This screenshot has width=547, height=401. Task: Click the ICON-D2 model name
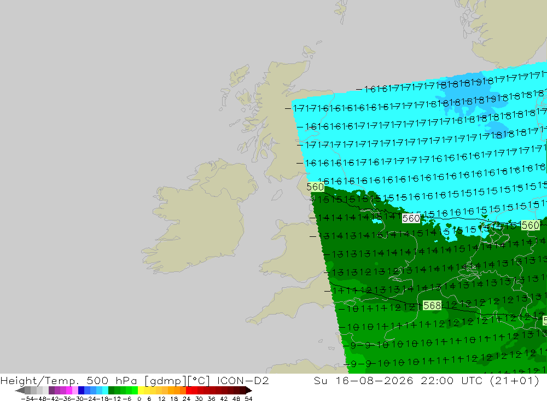coord(243,381)
